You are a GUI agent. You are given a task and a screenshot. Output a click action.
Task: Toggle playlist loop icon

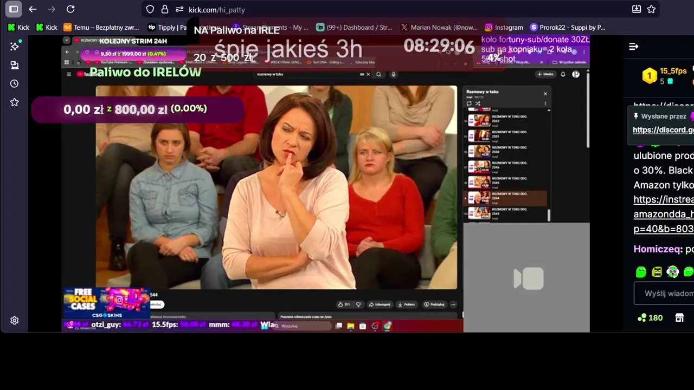pos(469,103)
